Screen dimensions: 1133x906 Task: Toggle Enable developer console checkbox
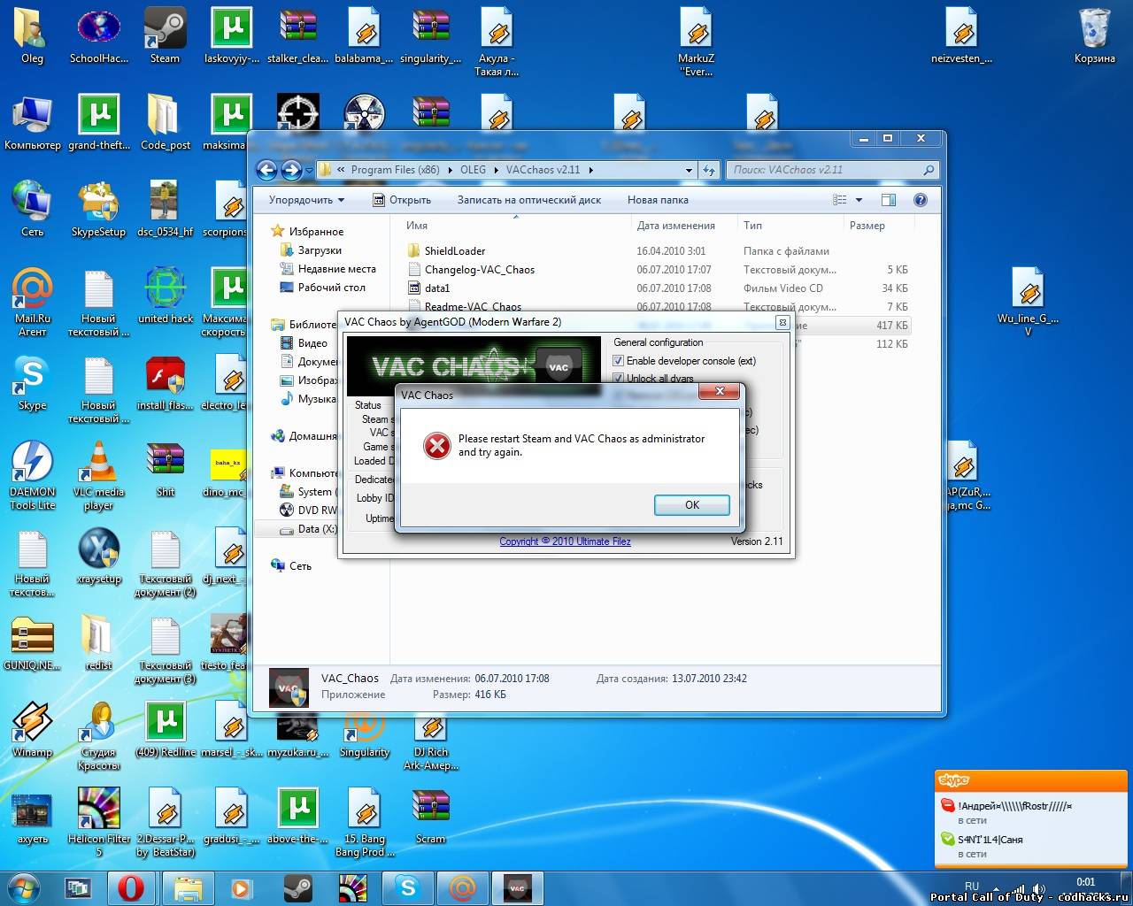coord(619,361)
